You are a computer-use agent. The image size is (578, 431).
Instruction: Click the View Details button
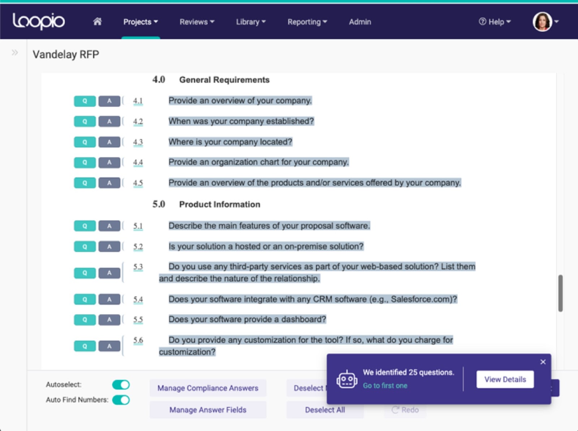click(x=505, y=379)
